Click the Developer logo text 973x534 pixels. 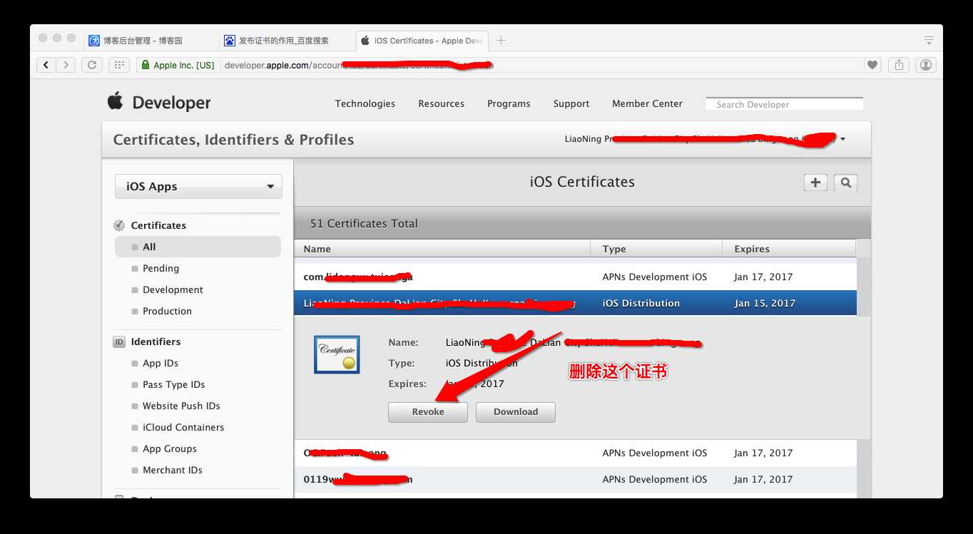coord(171,103)
